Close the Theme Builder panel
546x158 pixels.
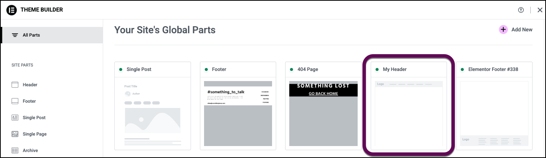[540, 10]
